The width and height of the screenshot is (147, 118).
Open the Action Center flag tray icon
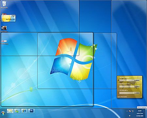pyautogui.click(x=130, y=111)
